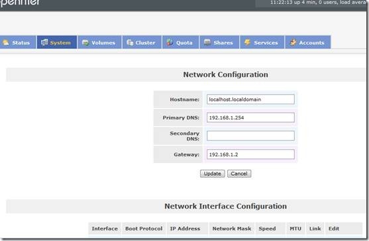Click the Link column header
This screenshot has width=369, height=241.
(x=315, y=228)
